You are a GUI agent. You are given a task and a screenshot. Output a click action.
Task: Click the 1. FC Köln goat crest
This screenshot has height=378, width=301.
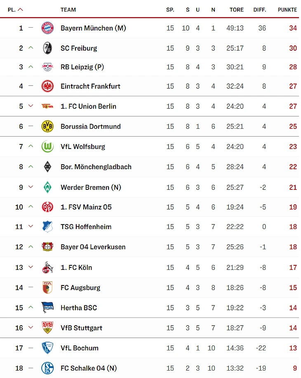pos(47,267)
